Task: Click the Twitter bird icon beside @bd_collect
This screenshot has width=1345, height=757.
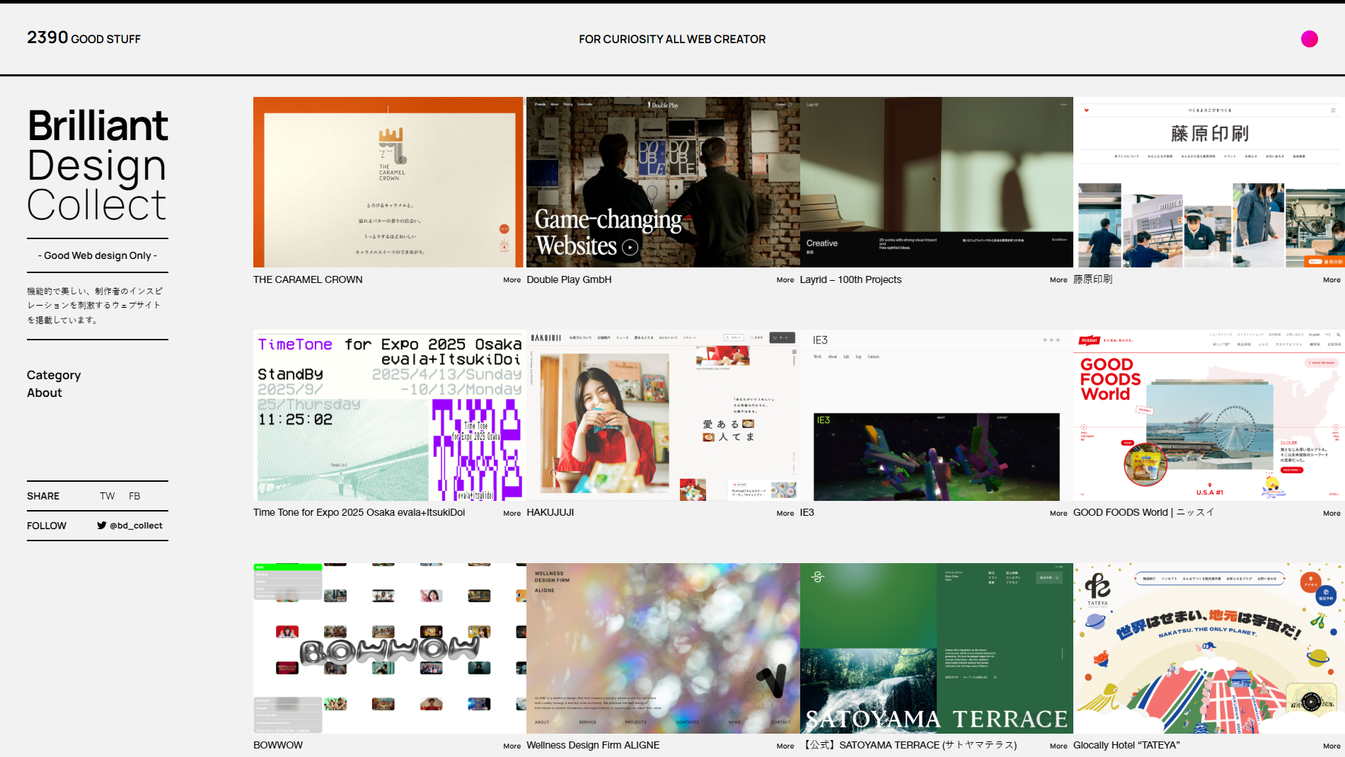Action: [x=102, y=526]
